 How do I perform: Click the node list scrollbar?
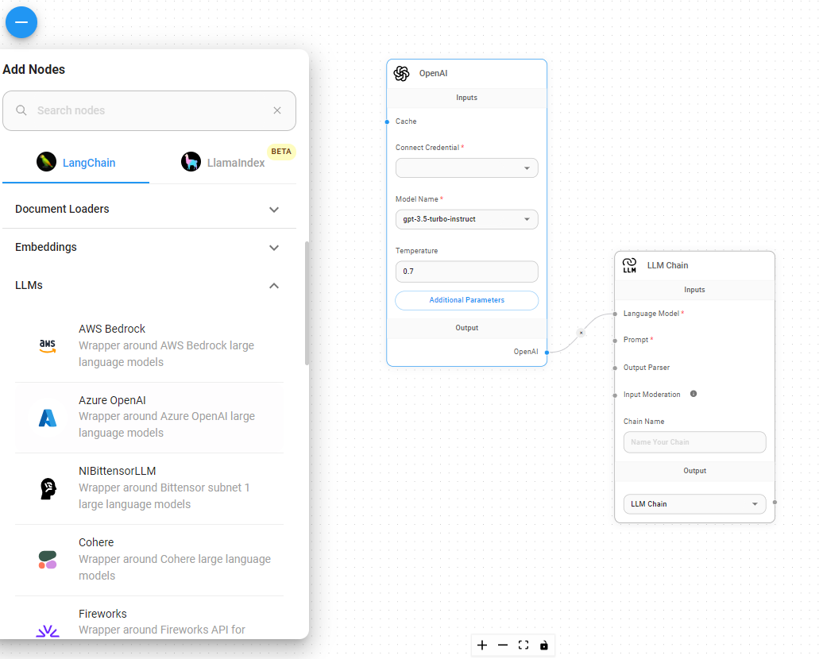click(x=307, y=303)
